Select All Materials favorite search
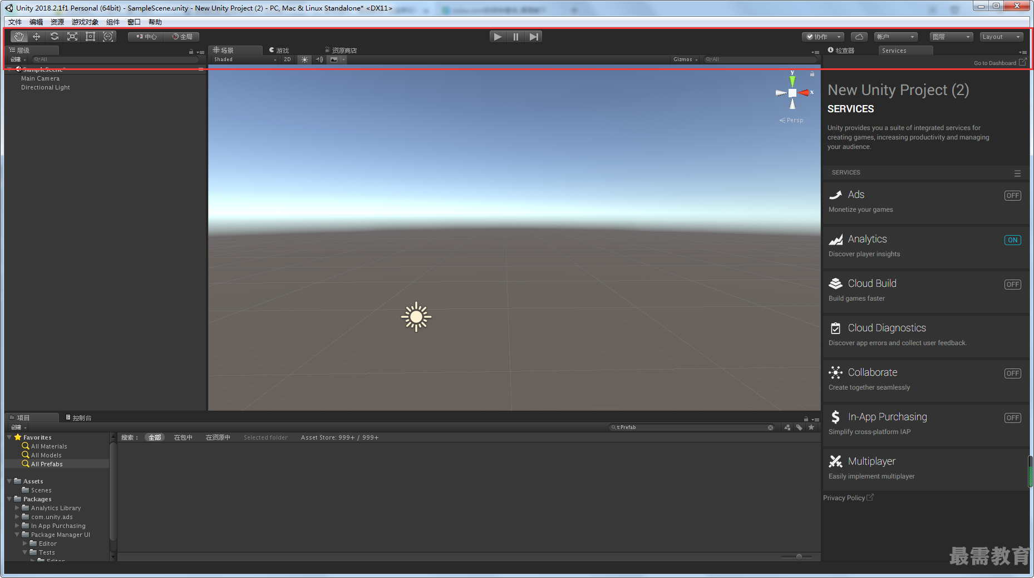This screenshot has height=578, width=1034. point(49,446)
